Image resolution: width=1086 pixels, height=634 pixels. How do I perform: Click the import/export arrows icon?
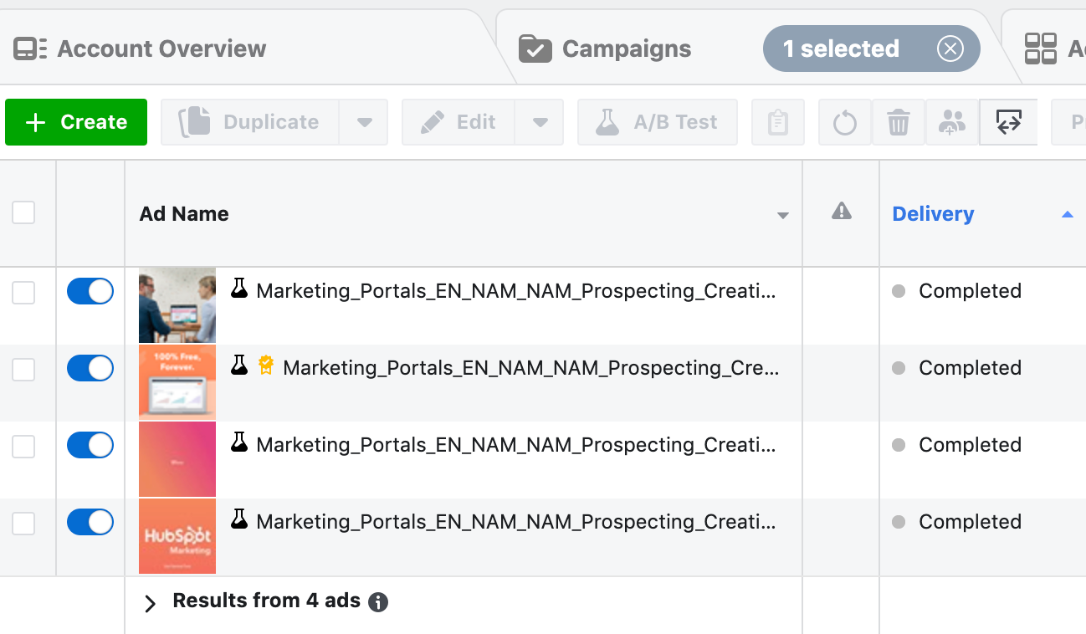tap(1008, 123)
